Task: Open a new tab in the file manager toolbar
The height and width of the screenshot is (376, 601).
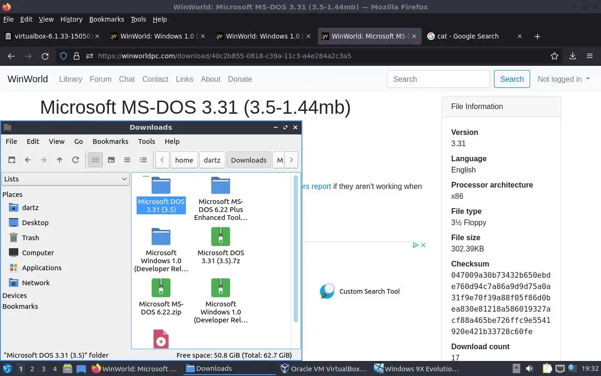Action: 12,160
